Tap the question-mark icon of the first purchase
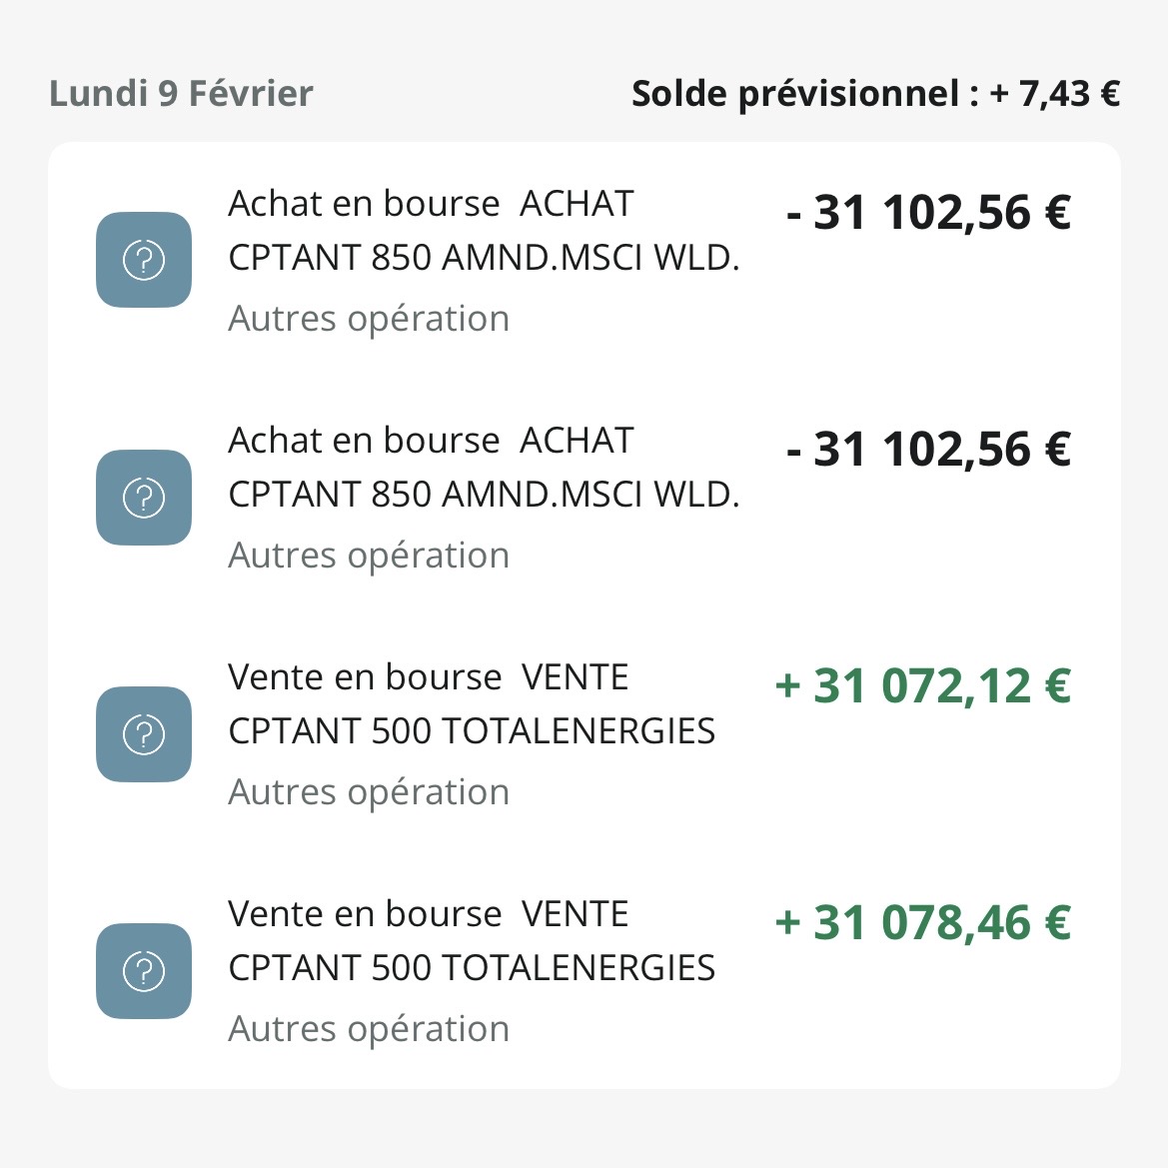 click(143, 260)
